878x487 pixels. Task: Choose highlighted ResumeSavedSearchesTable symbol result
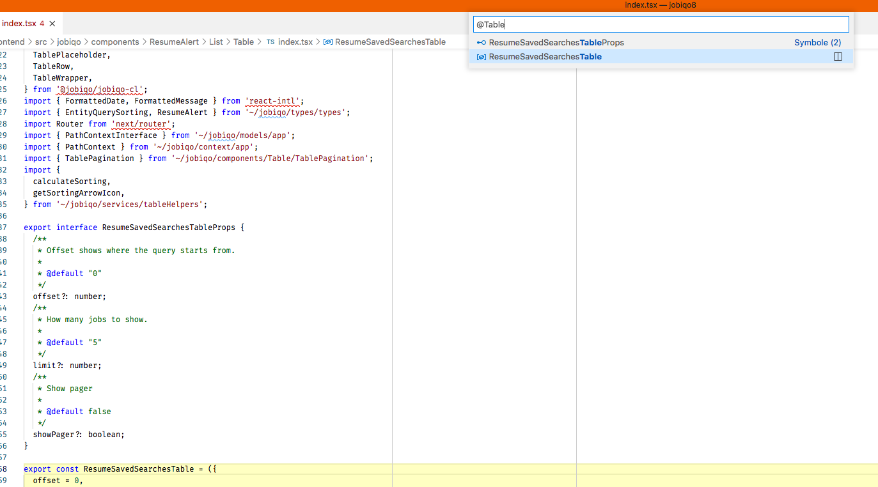661,56
